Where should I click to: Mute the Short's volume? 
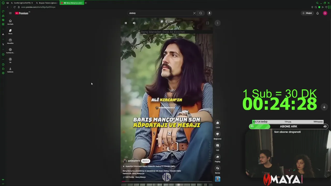[134, 23]
